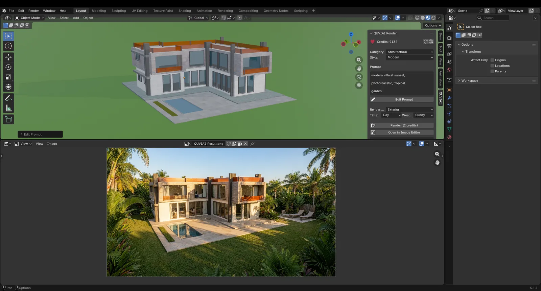Toggle X-ray mode in viewport
541x291 pixels.
pos(410,18)
